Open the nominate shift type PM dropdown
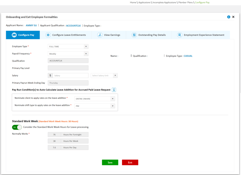This screenshot has height=175, width=241. [95, 106]
